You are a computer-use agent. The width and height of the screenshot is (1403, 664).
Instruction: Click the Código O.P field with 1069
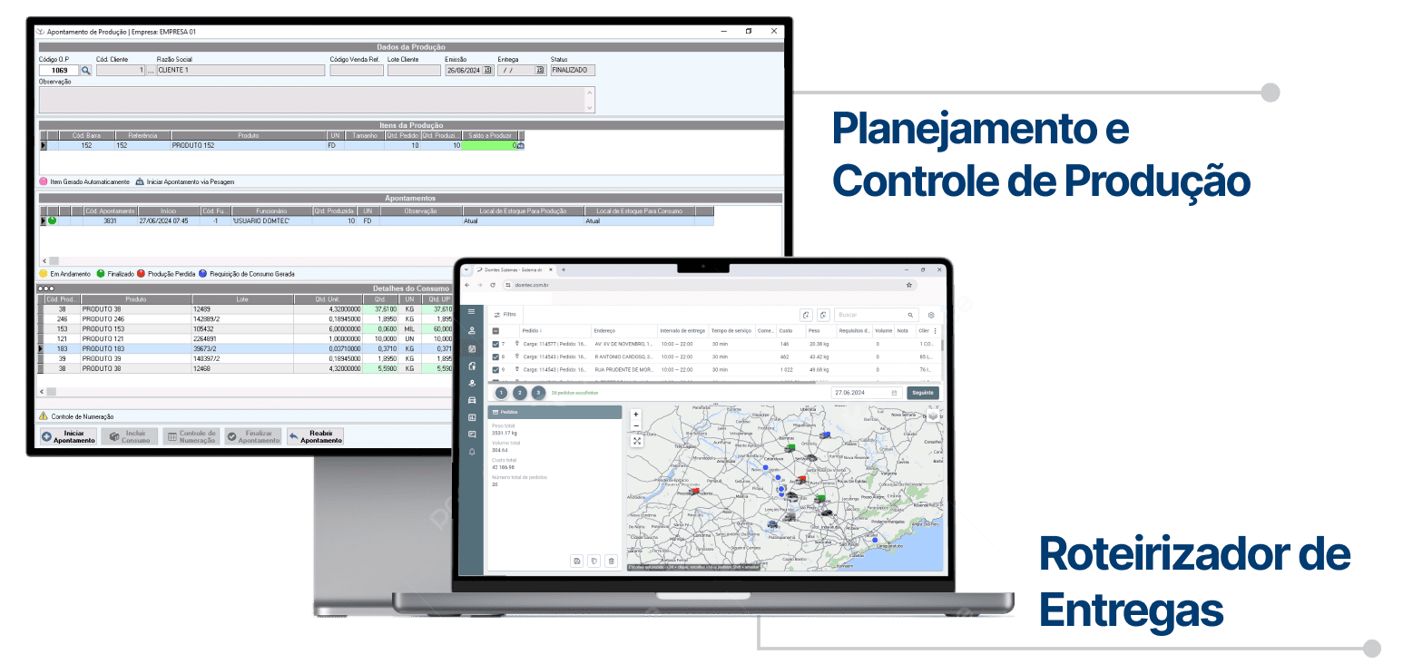pyautogui.click(x=59, y=70)
